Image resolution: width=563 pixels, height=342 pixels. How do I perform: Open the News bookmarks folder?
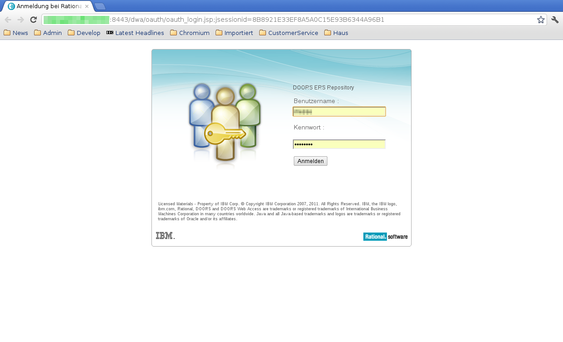click(16, 33)
